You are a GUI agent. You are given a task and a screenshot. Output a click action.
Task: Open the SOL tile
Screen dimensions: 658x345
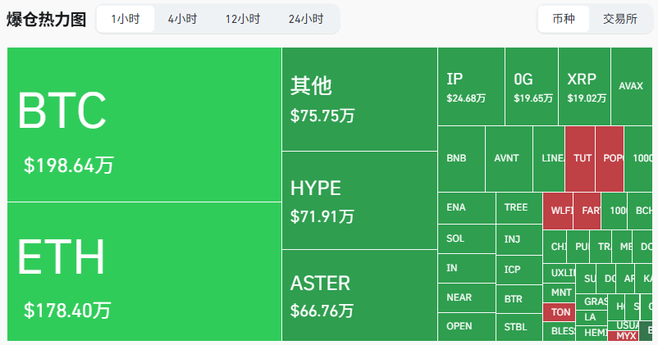(x=466, y=238)
